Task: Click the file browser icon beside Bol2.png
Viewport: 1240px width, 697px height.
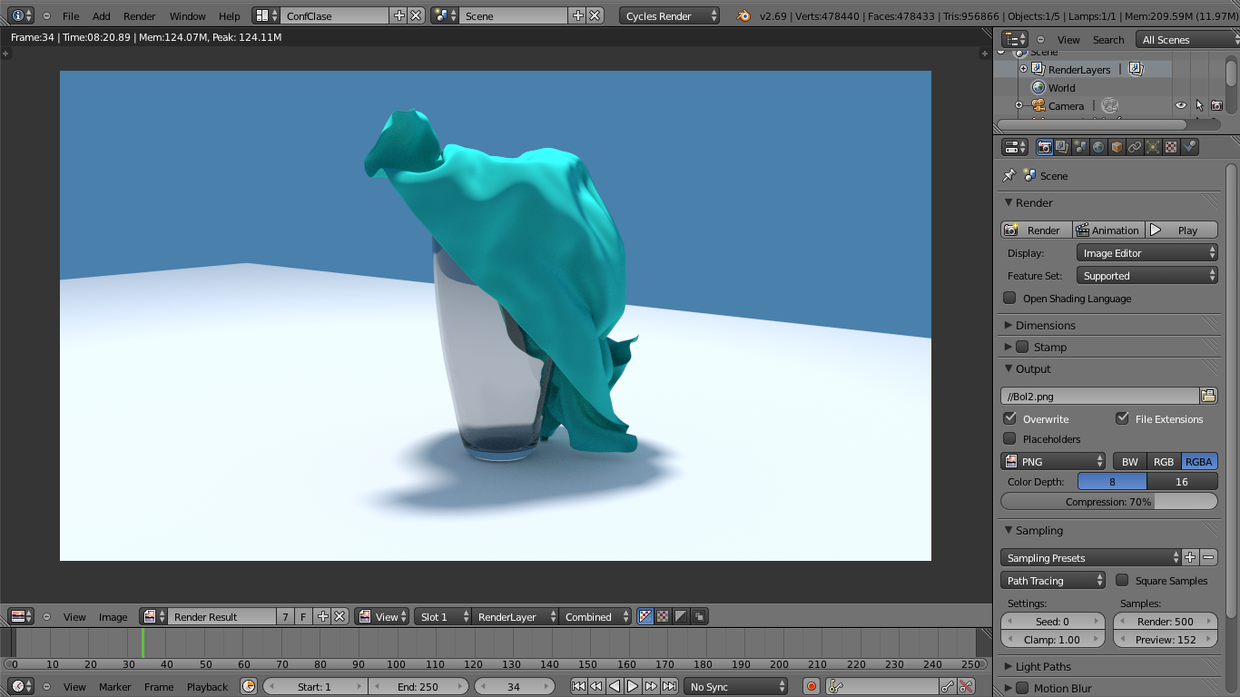Action: (1208, 395)
